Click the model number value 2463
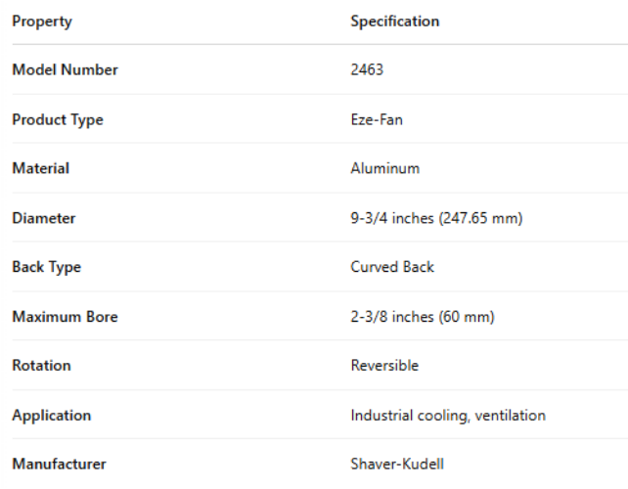628x489 pixels. point(367,70)
